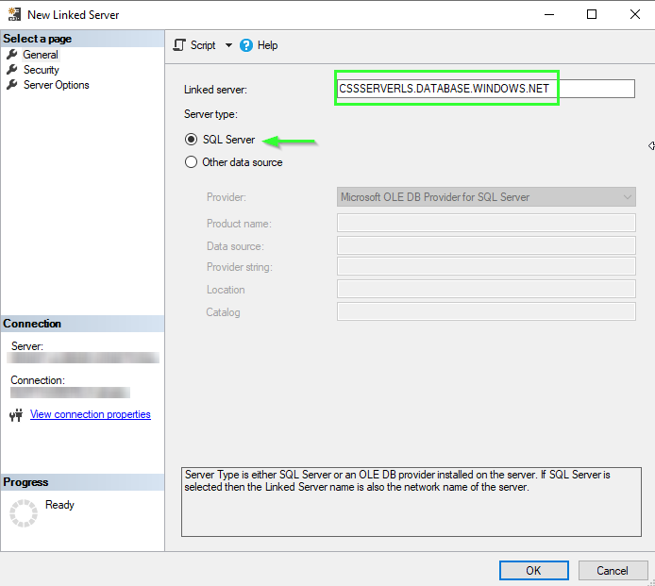Click the 'Connection' section header
Screen dimensions: 655x586
click(82, 324)
